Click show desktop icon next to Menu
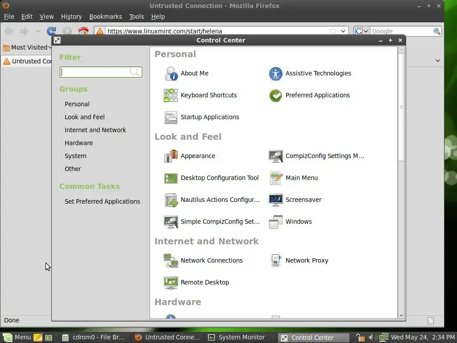Image resolution: width=457 pixels, height=343 pixels. [x=49, y=338]
